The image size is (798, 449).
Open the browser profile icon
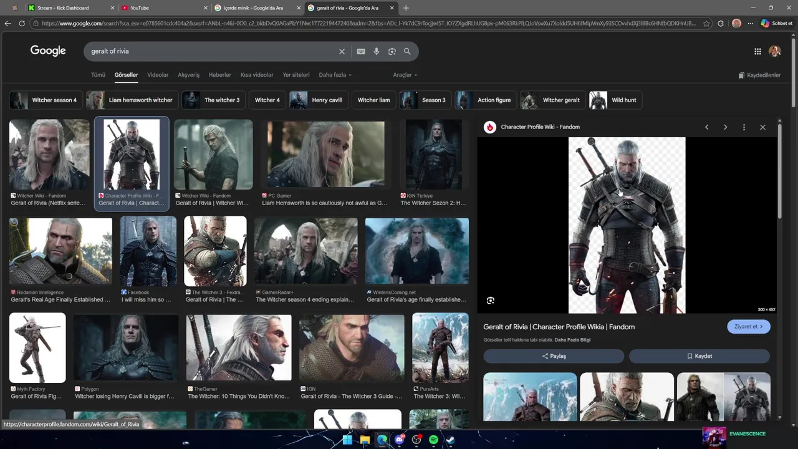coord(736,24)
